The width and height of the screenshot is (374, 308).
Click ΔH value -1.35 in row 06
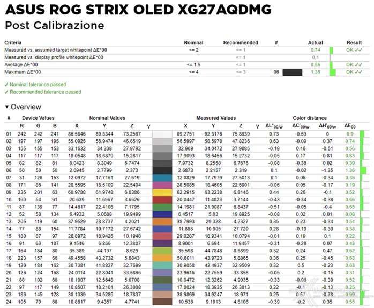point(327,170)
